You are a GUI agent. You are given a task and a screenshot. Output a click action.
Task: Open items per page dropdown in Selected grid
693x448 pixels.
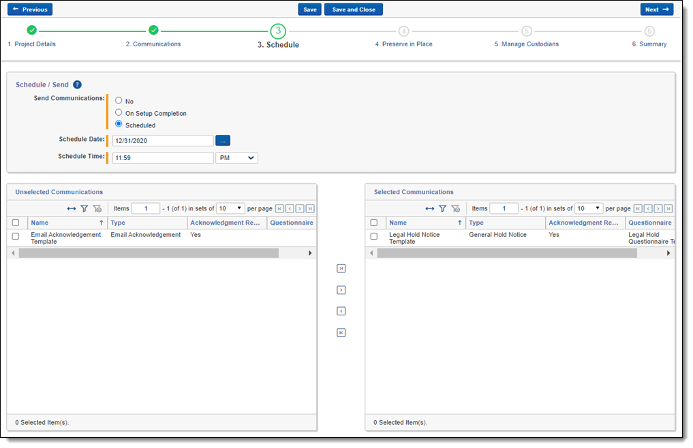(588, 208)
